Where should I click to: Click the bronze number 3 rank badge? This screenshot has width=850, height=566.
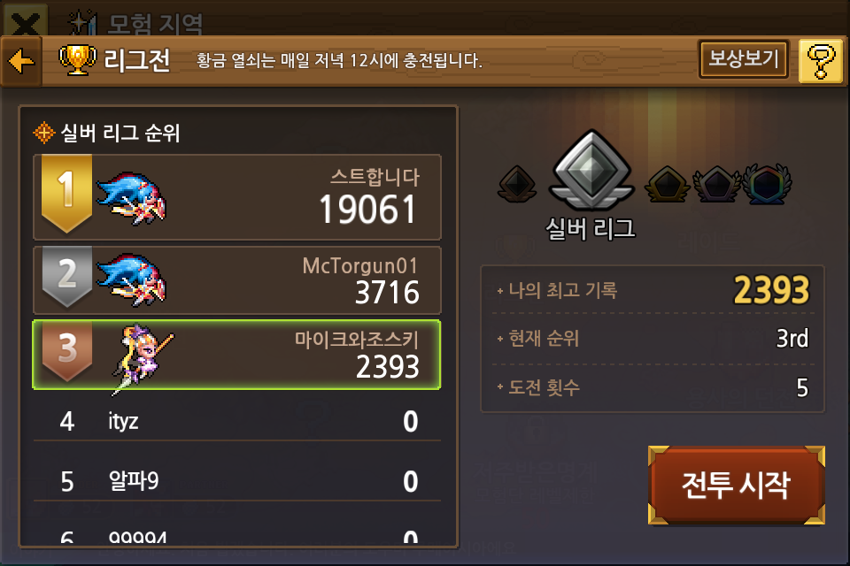tap(66, 350)
